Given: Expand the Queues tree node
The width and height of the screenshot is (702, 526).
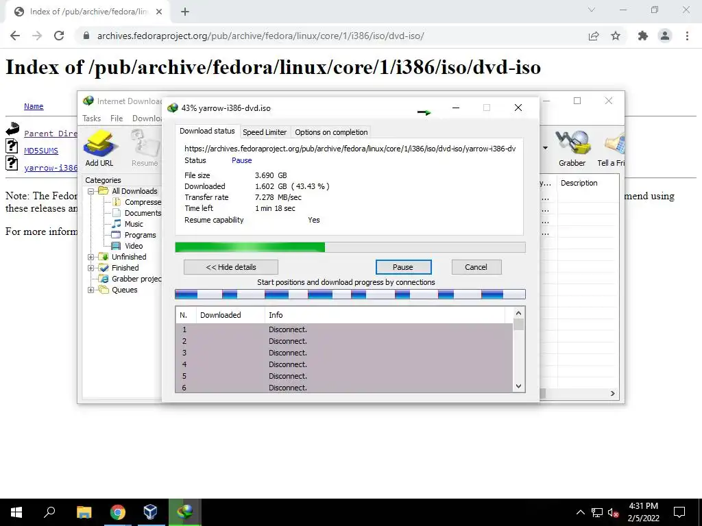Looking at the screenshot, I should coord(90,290).
